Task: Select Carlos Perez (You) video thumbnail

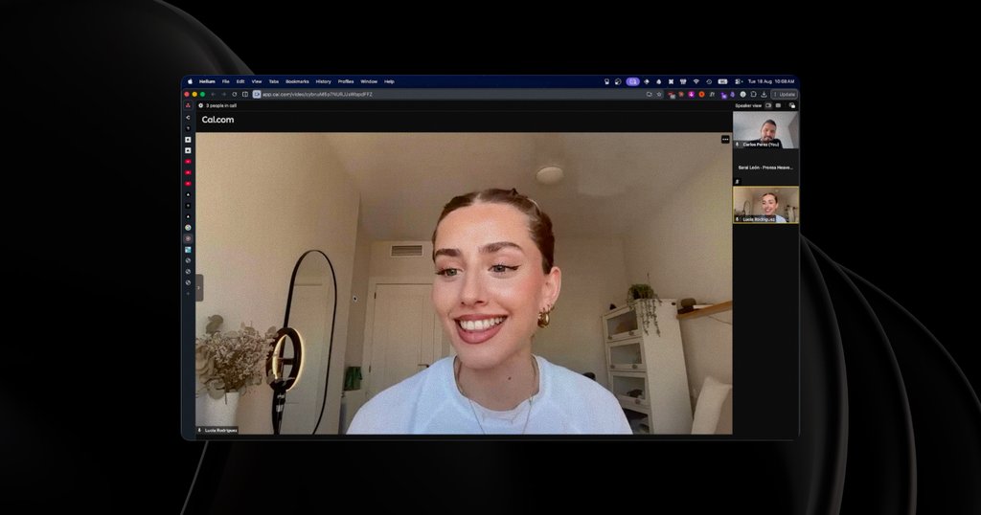Action: (x=765, y=130)
